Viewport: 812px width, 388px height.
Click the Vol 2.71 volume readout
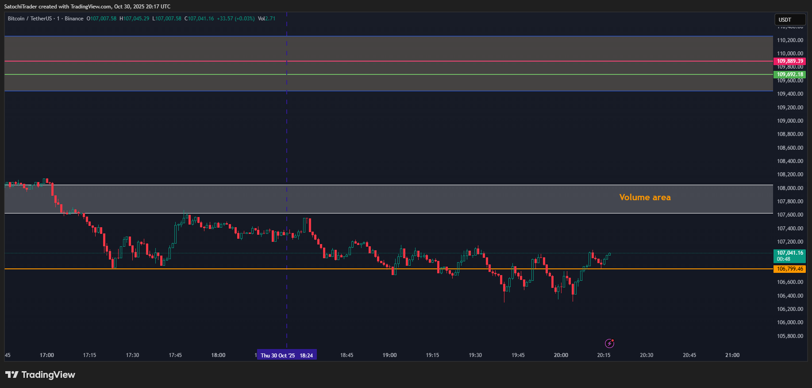coord(266,19)
